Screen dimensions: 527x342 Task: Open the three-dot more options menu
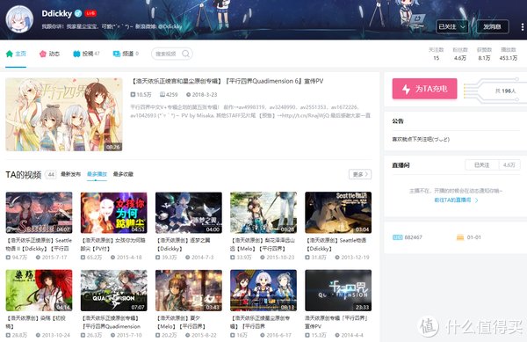523,27
